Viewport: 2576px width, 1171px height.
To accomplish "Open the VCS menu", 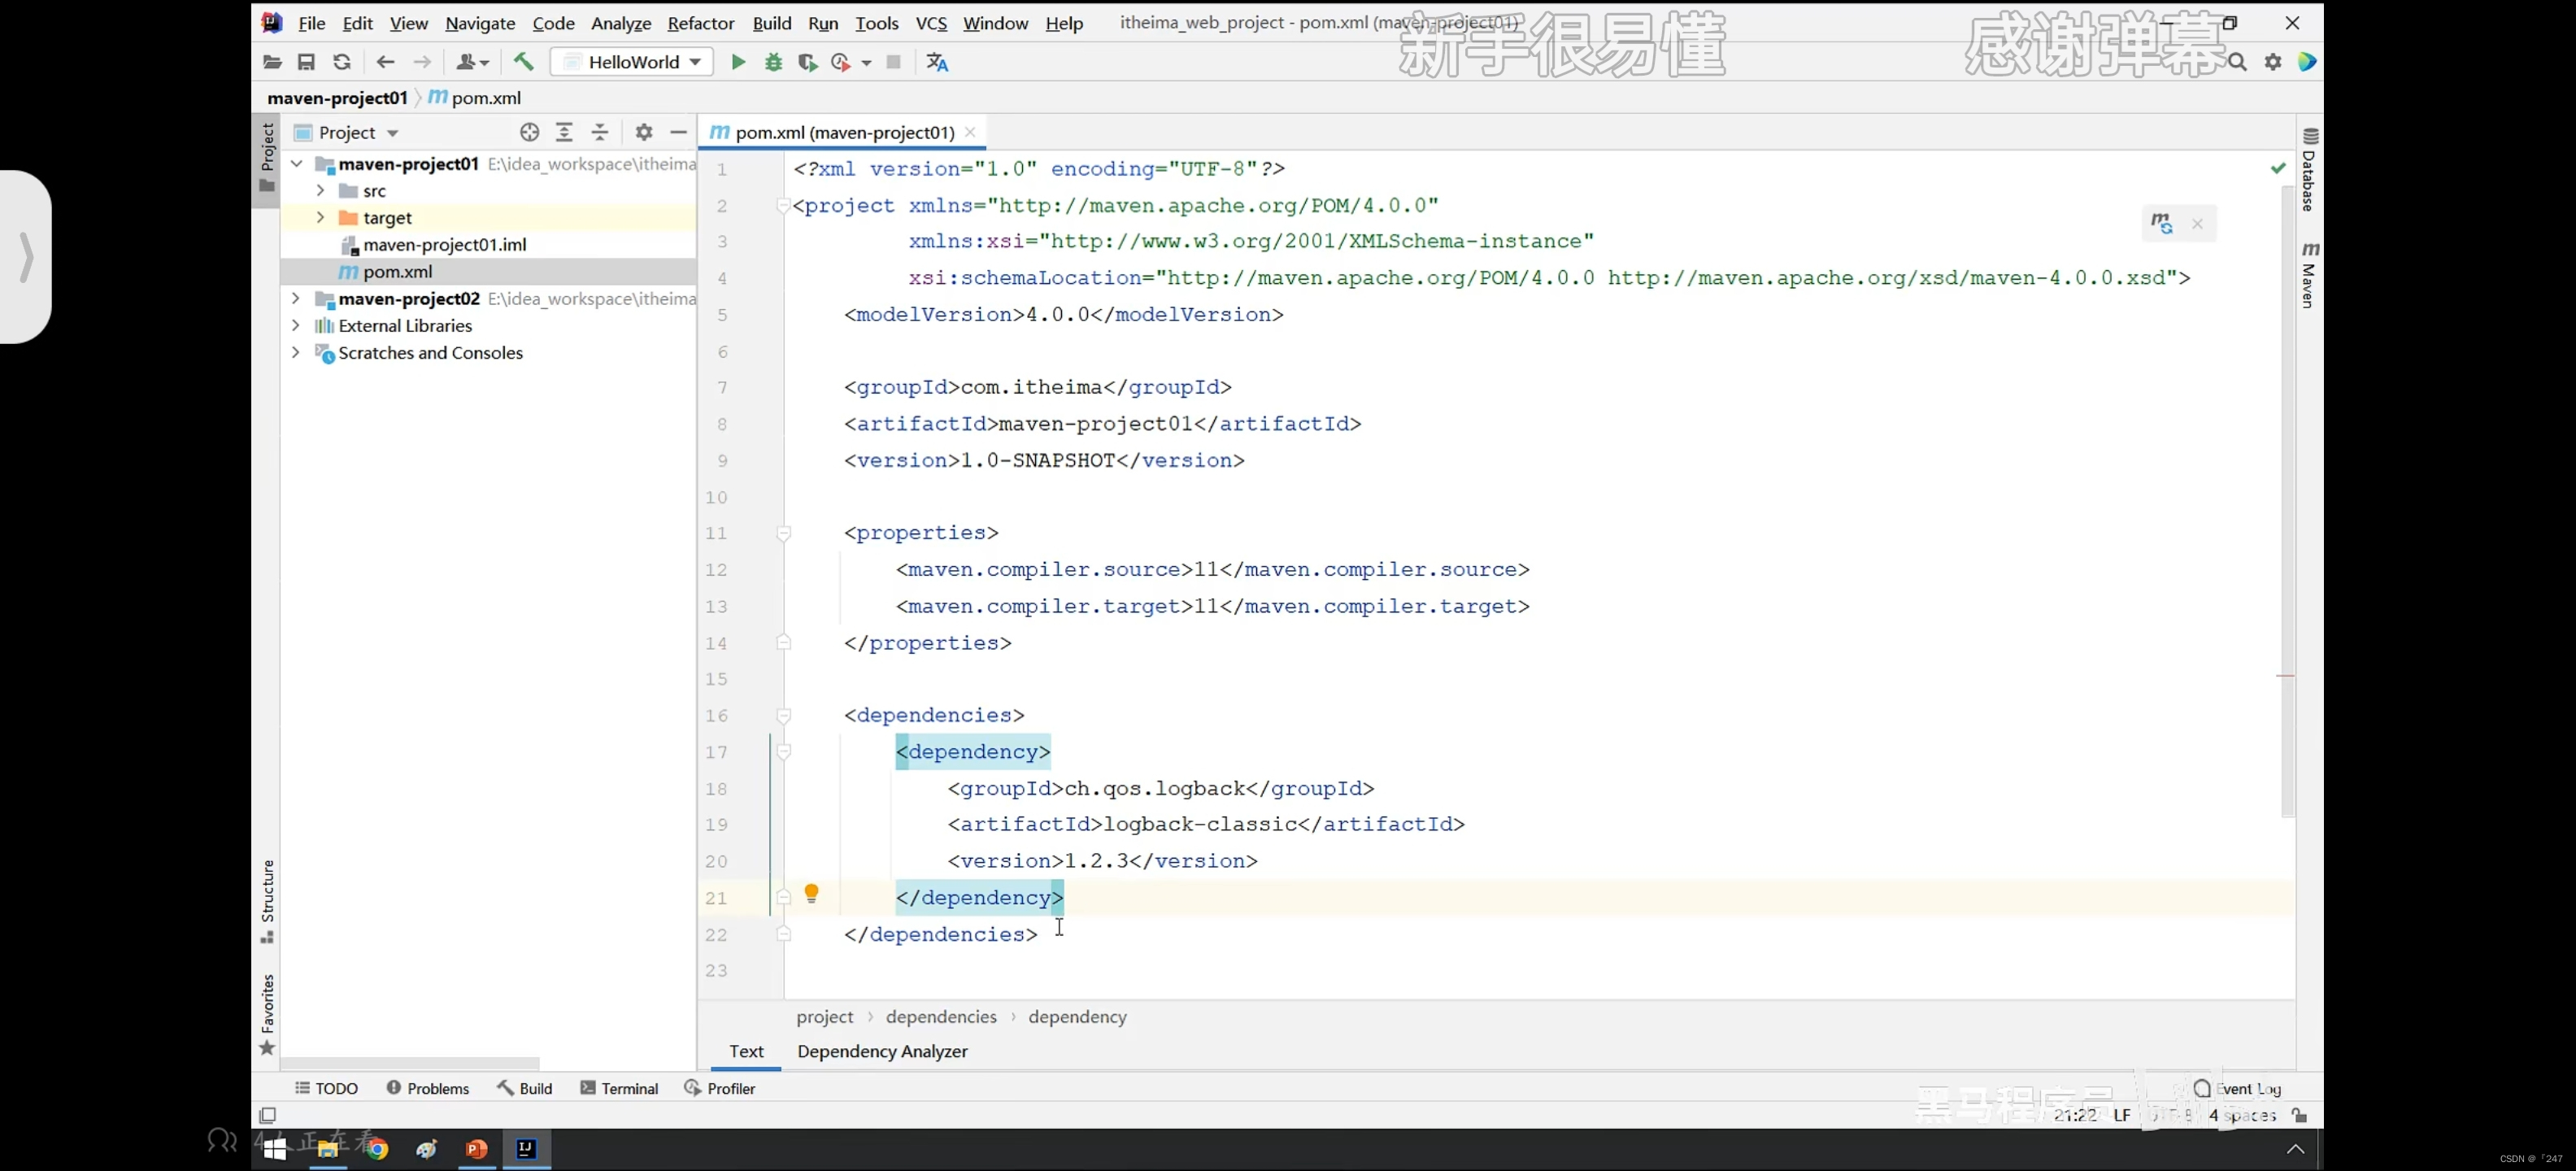I will point(931,23).
